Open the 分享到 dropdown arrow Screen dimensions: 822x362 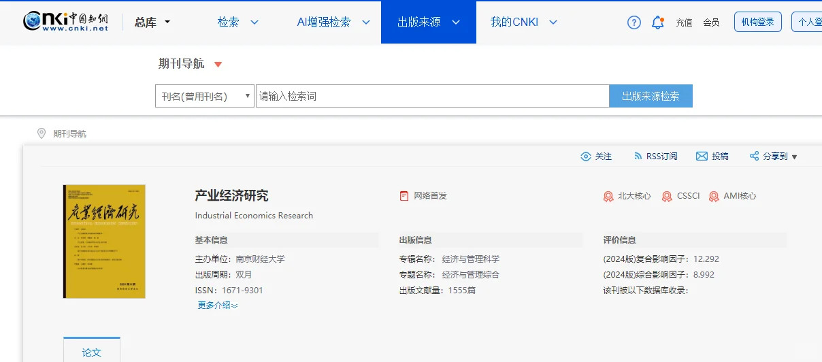pos(794,157)
